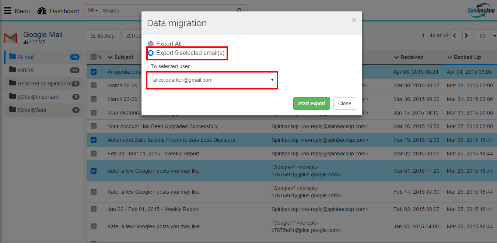This screenshot has height=243, width=497.
Task: Open email Your Account Has Been Upgraded Successfully
Action: (x=163, y=126)
